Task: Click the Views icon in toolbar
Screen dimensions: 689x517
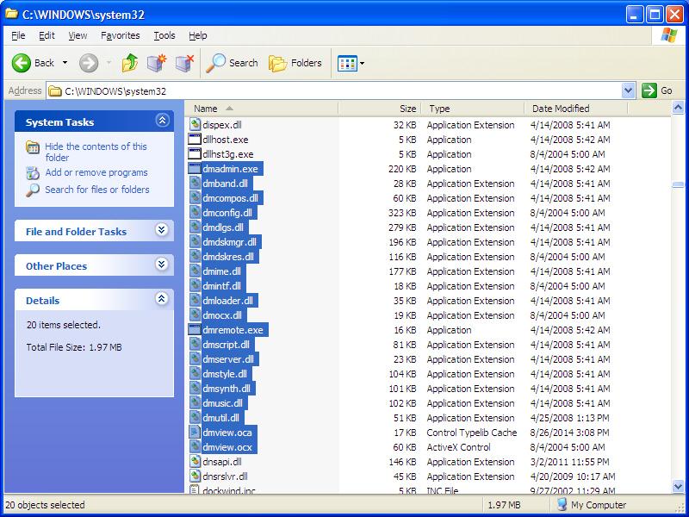Action: 347,63
